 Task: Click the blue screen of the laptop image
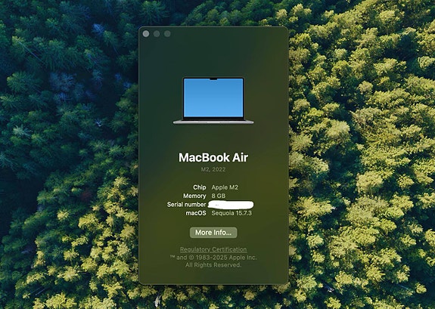213,97
